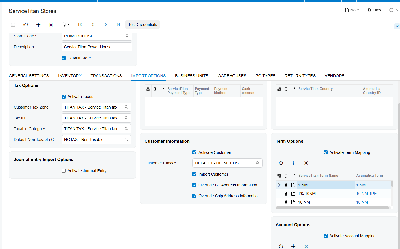The height and width of the screenshot is (249, 400).
Task: Open column settings gear in Term Options grid
Action: [x=279, y=176]
